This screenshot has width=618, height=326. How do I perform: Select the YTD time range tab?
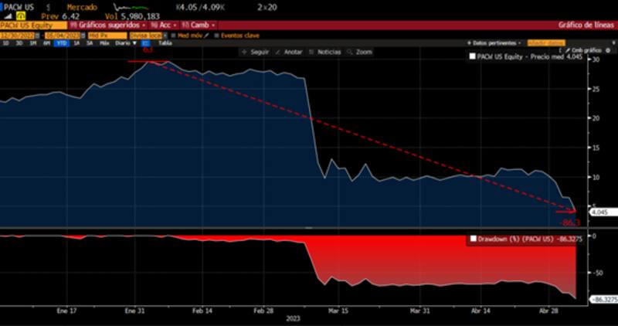59,43
